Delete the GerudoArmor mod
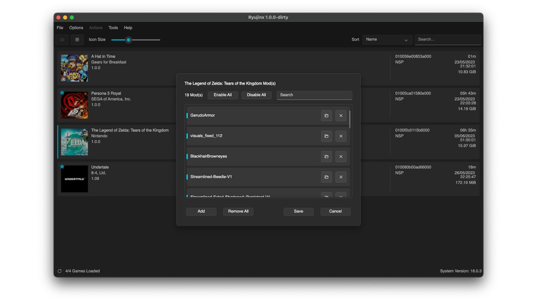 click(341, 115)
